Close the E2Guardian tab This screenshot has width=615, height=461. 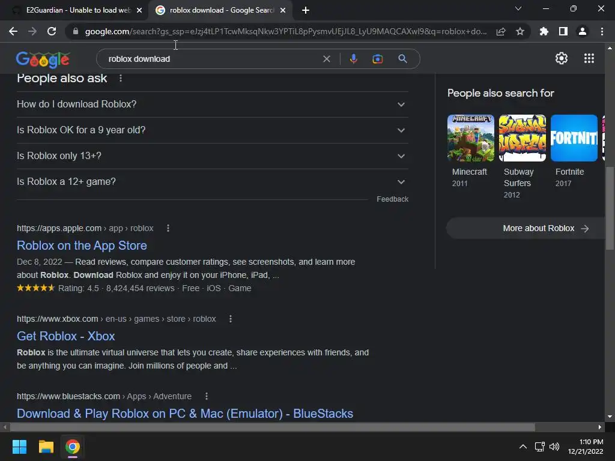139,10
